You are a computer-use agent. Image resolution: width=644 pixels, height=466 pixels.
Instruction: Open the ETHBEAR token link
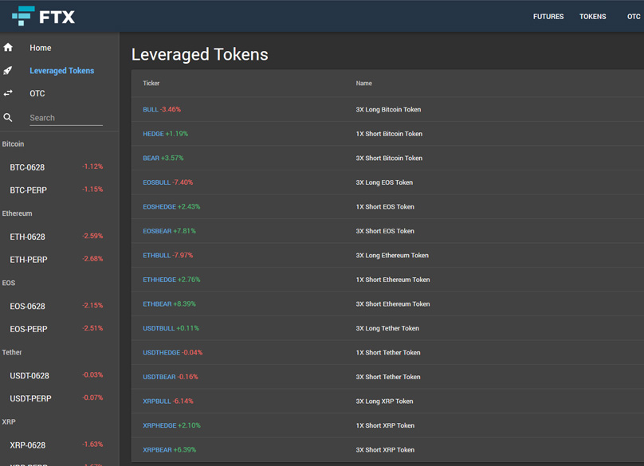click(157, 304)
